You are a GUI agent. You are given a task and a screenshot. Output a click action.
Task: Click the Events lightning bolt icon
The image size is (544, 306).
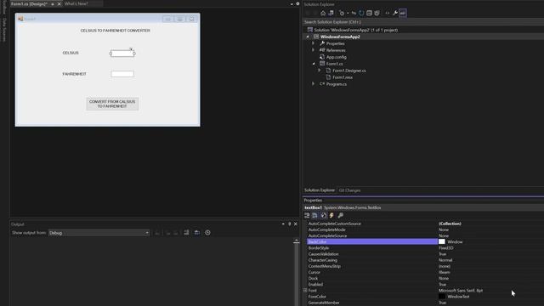point(331,215)
